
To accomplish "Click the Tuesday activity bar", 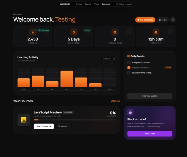I will (38, 81).
